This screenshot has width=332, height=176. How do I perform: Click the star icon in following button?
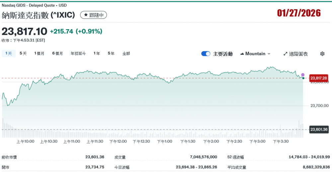86,15
